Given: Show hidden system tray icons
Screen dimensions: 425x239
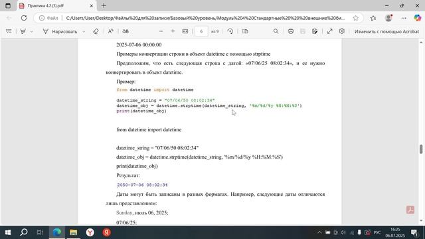Looking at the screenshot, I should pos(319,232).
